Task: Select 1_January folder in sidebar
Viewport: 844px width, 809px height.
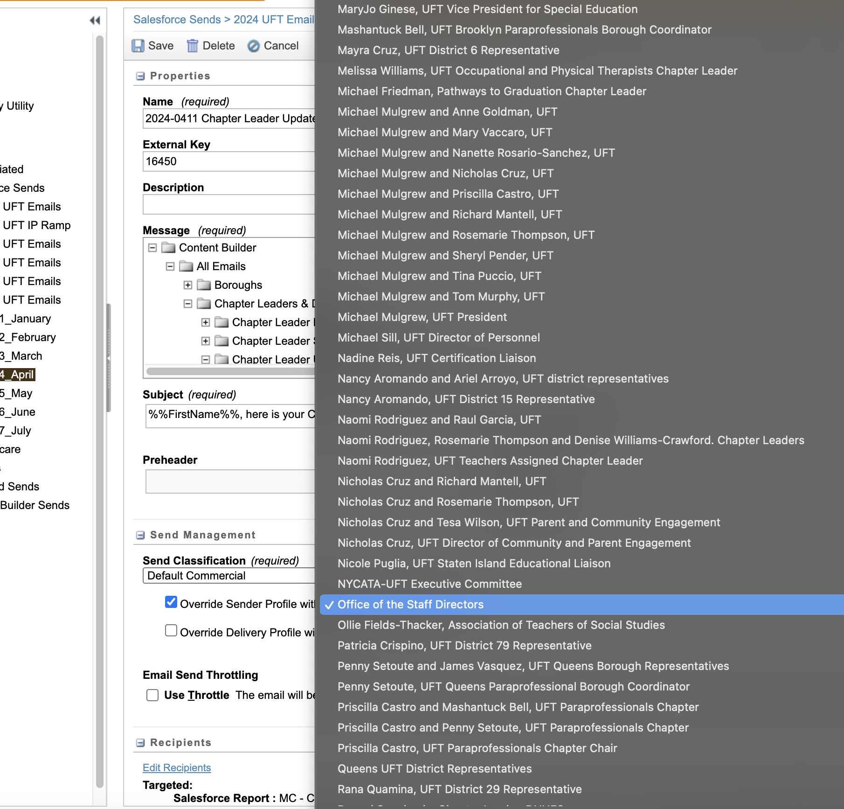Action: [26, 319]
